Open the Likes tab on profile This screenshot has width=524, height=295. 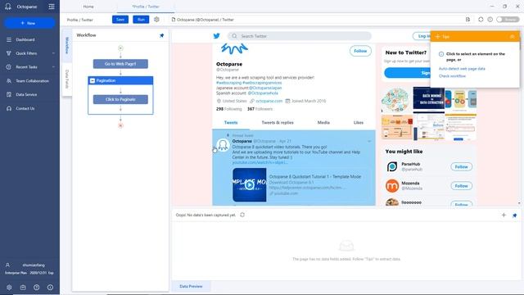(359, 122)
